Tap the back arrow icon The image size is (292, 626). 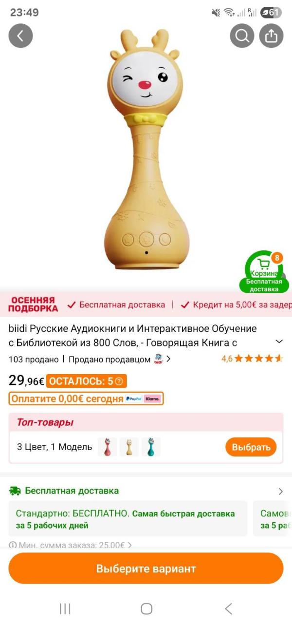[x=20, y=36]
